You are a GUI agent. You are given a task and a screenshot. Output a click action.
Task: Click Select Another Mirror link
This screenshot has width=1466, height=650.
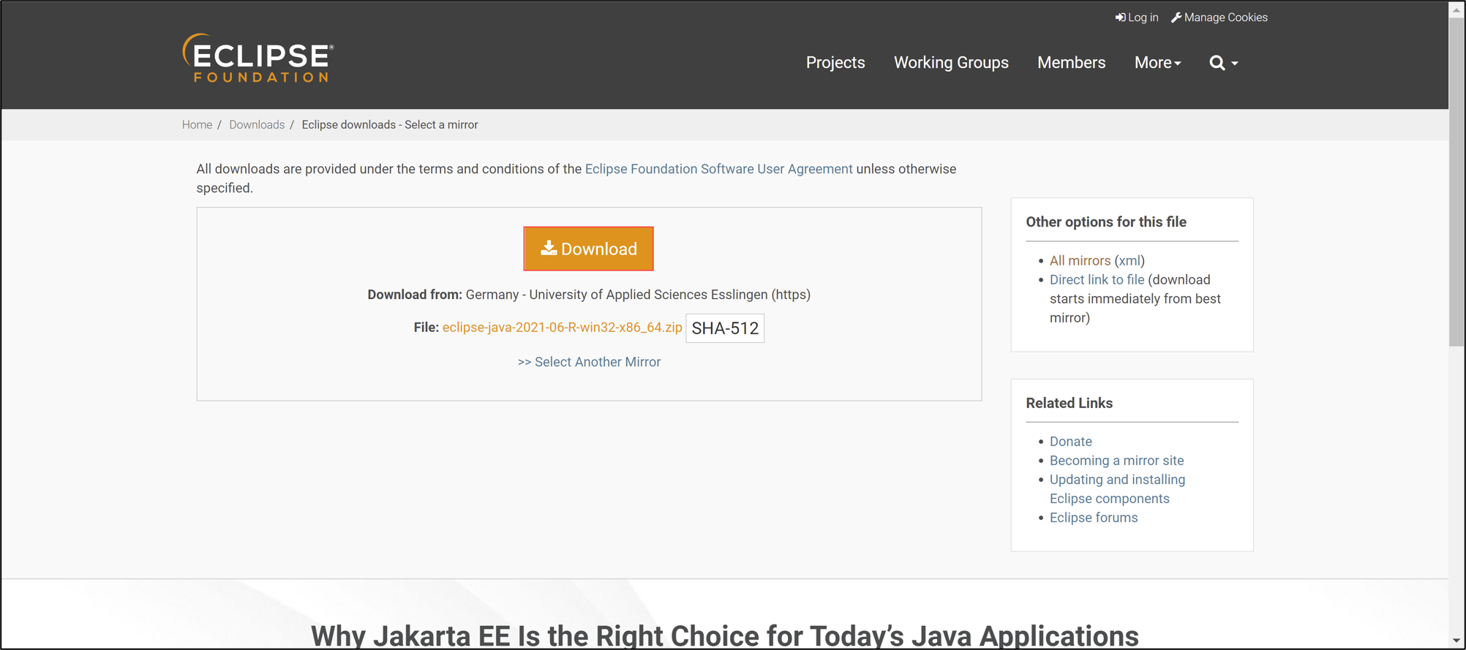click(589, 362)
